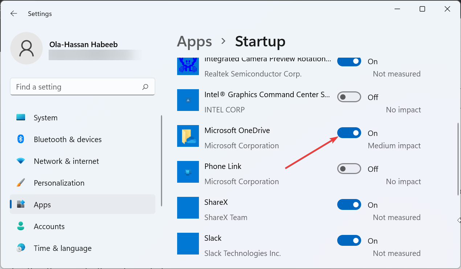Open Personalization settings

[x=83, y=183]
